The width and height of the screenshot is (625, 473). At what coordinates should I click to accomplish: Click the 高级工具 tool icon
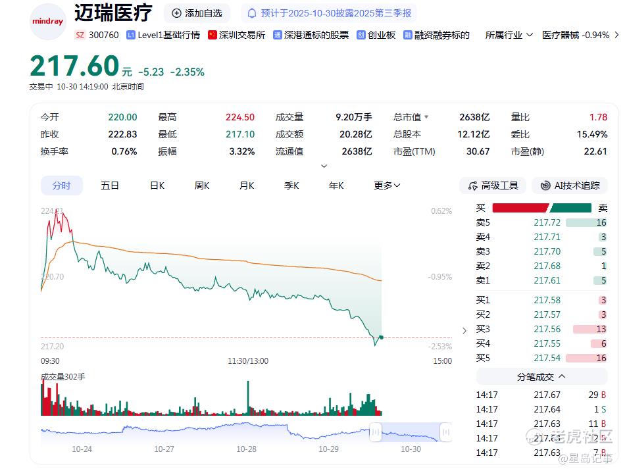tap(473, 186)
